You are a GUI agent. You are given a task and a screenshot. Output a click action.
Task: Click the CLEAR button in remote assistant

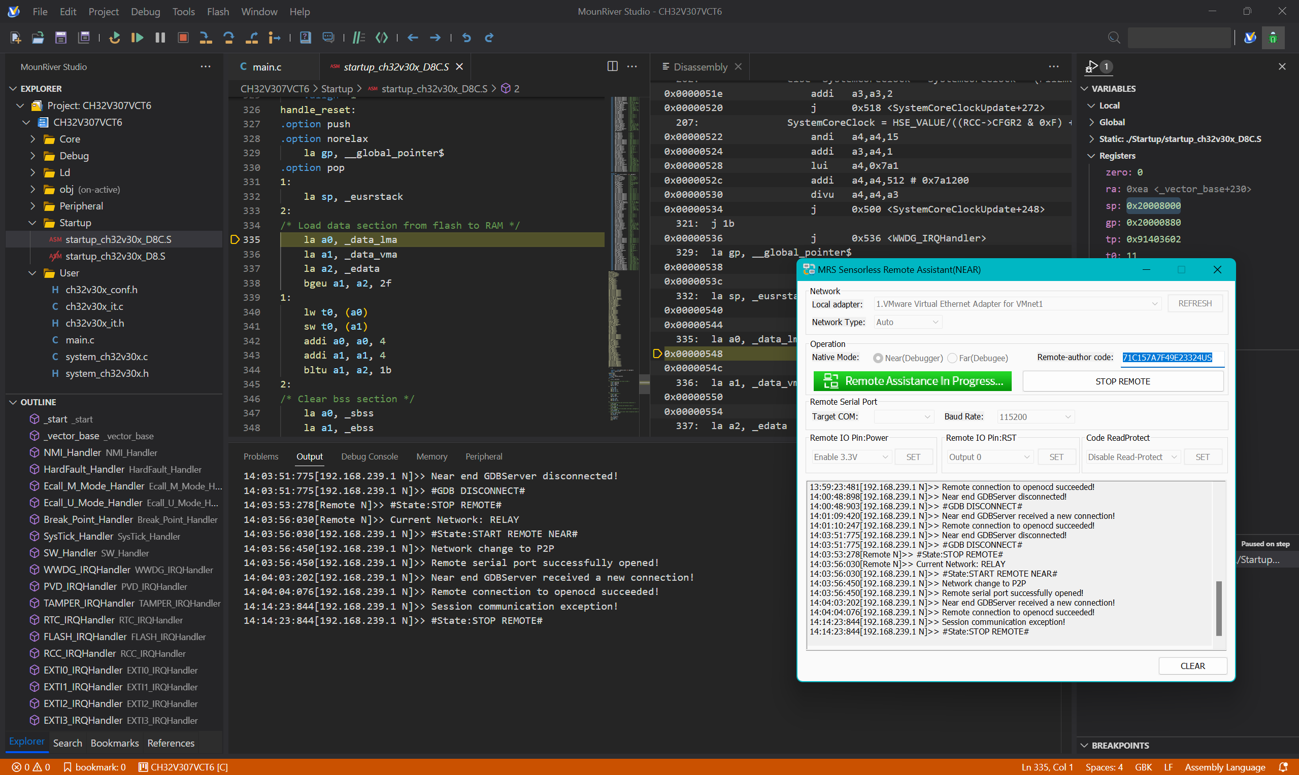pyautogui.click(x=1193, y=665)
